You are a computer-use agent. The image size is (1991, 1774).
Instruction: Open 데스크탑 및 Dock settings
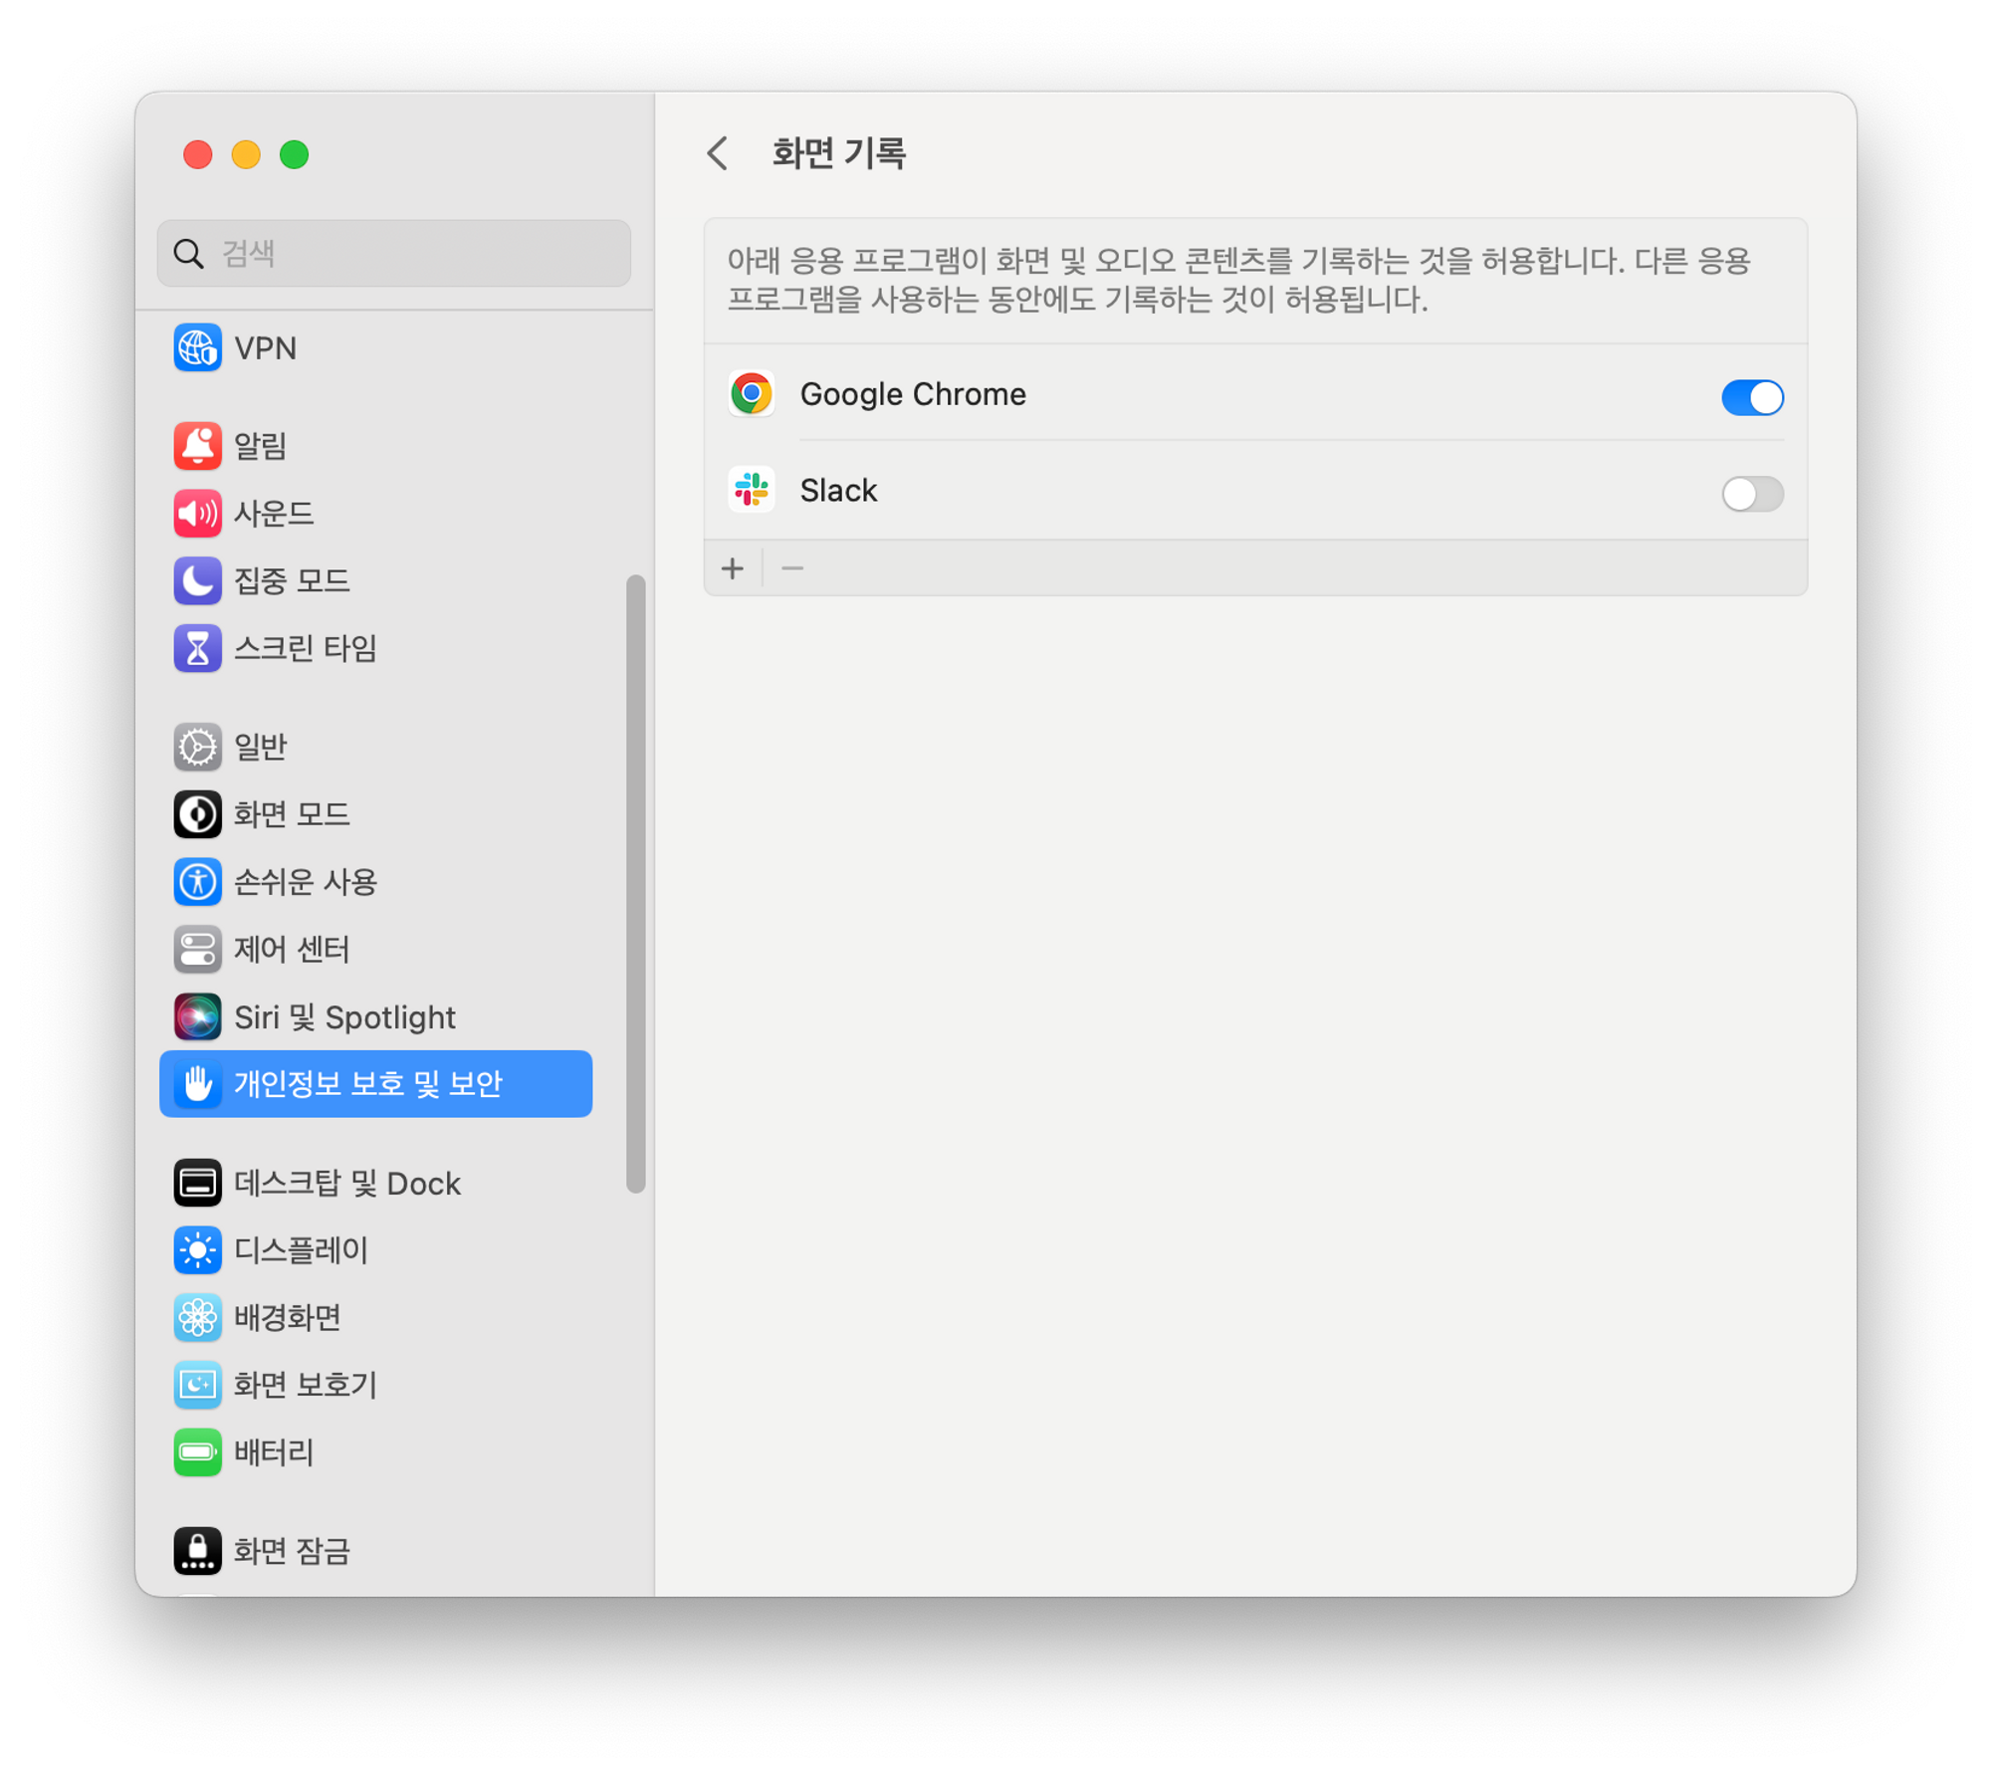[x=346, y=1183]
